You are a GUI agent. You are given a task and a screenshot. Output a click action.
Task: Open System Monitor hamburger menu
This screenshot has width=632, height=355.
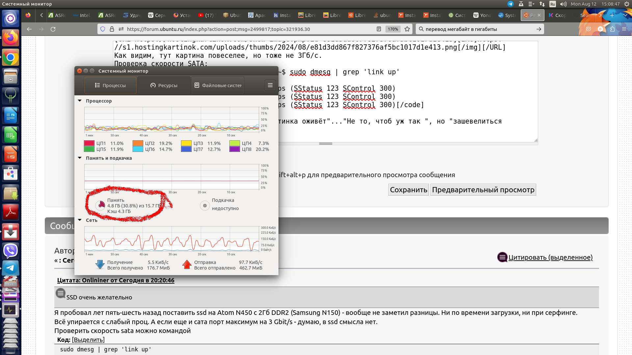[x=270, y=85]
